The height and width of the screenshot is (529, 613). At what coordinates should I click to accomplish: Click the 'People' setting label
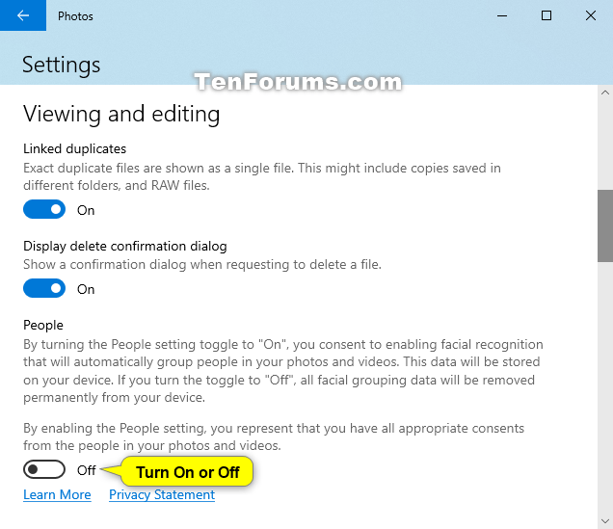pos(43,325)
